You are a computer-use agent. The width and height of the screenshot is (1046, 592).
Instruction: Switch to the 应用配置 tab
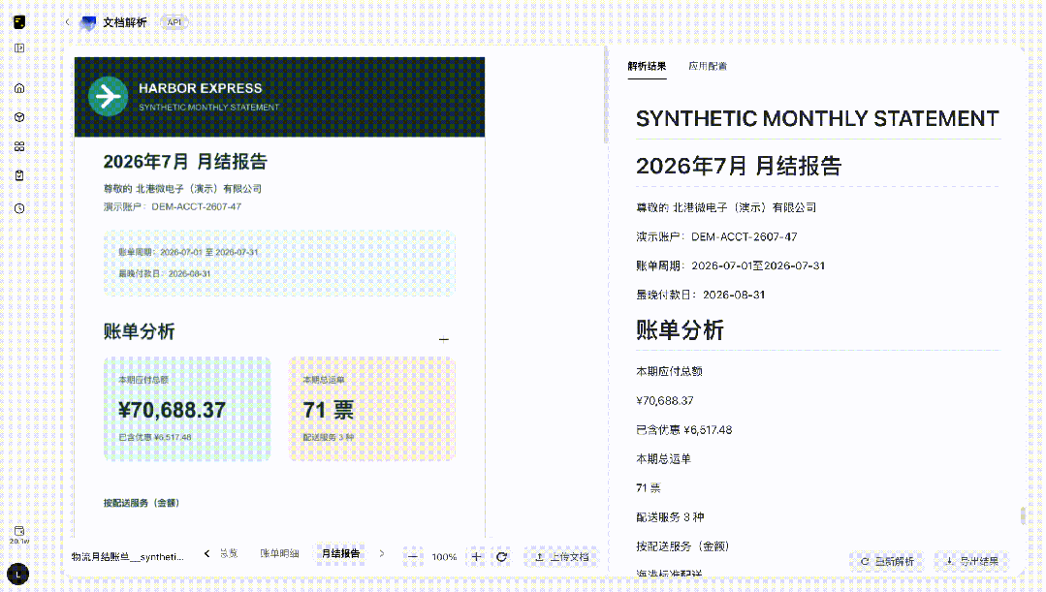(x=708, y=66)
